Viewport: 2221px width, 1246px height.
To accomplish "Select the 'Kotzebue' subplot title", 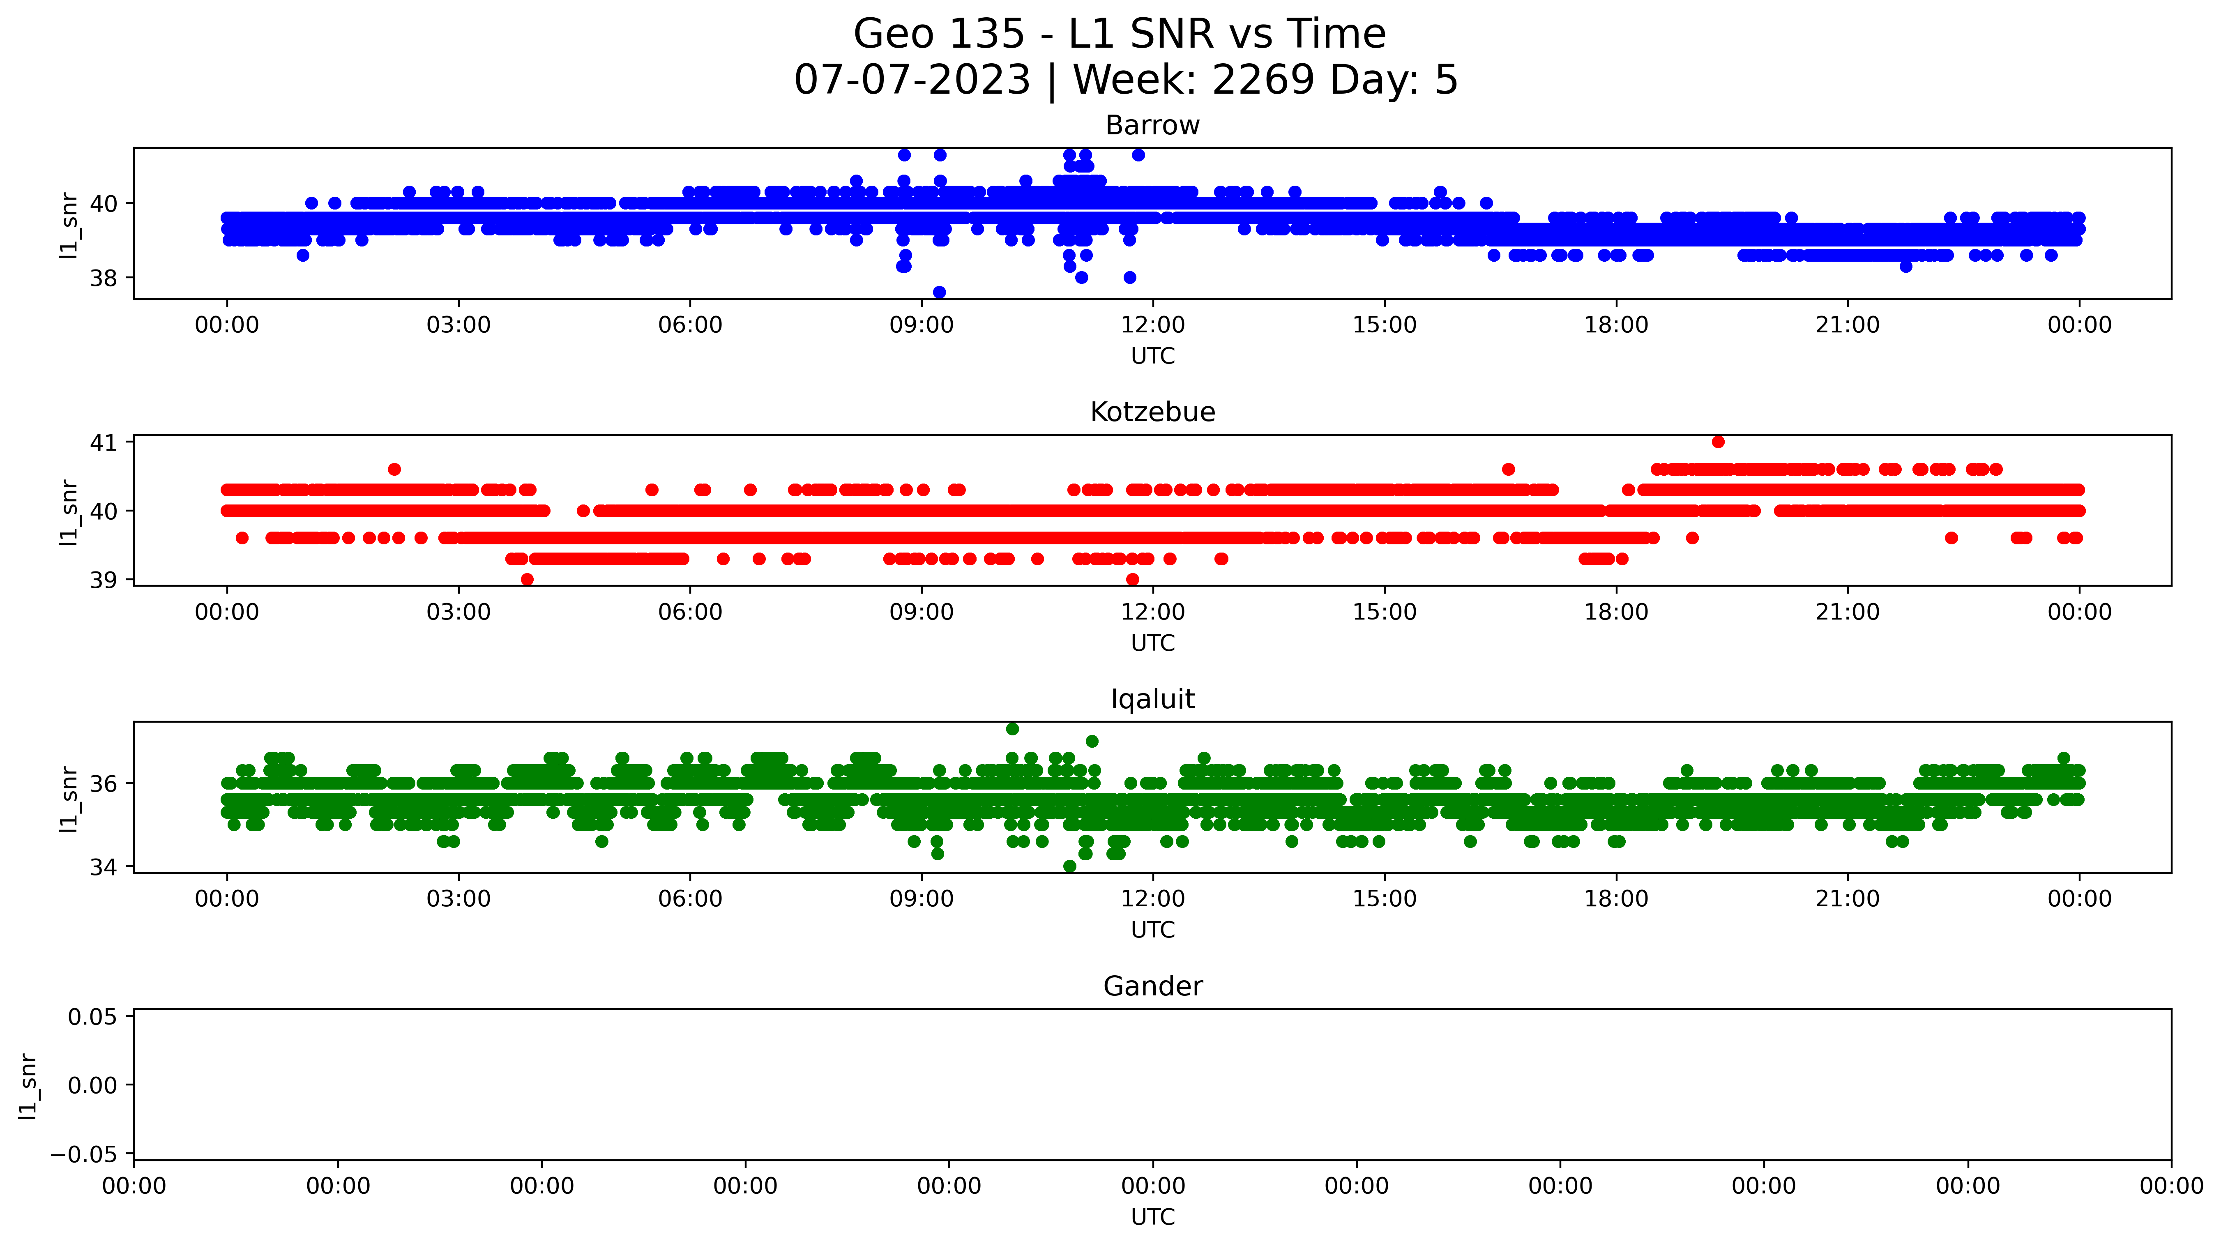I will pyautogui.click(x=1153, y=412).
